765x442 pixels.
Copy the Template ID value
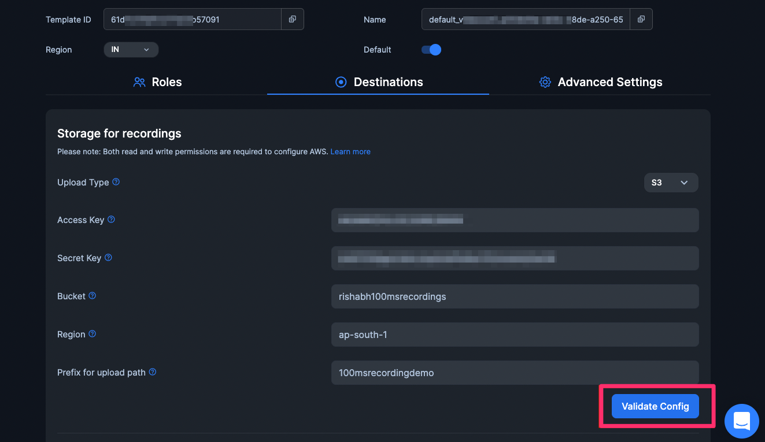coord(292,20)
